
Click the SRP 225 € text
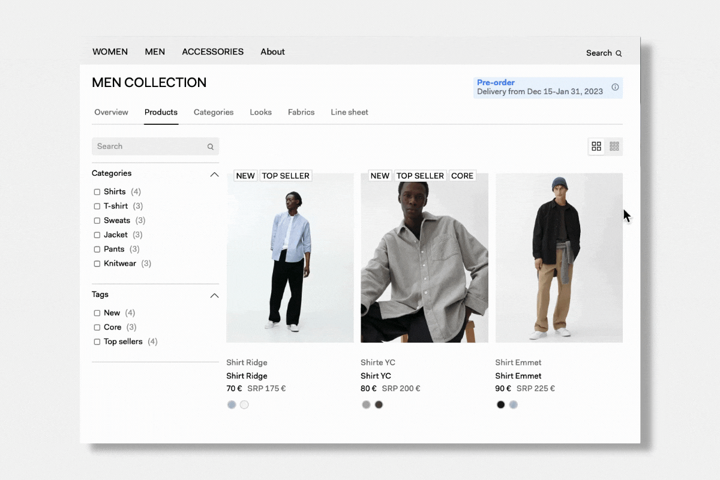point(535,389)
